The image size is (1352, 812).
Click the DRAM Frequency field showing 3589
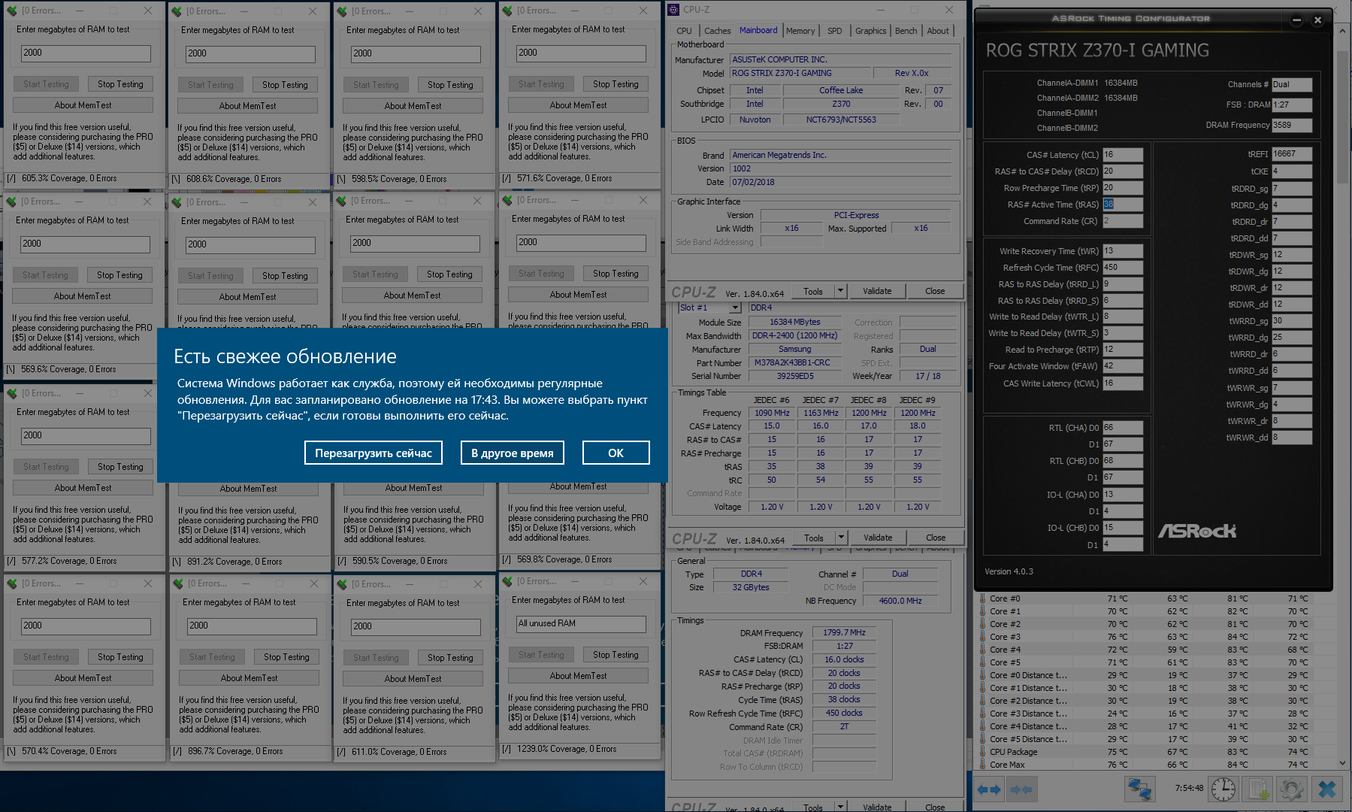coord(1292,126)
